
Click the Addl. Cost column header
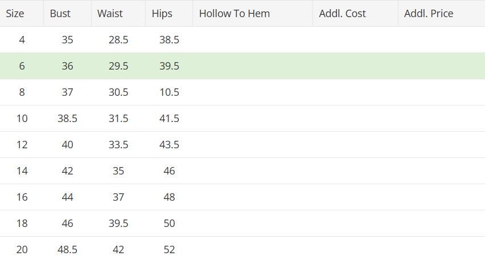355,13
